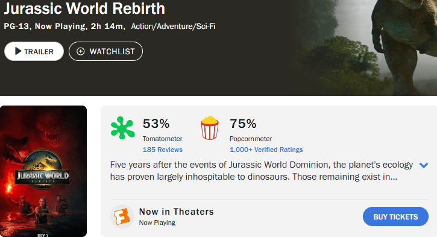Click the Action/Adventure/Sci-Fi genre text
The image size is (437, 237).
click(x=173, y=26)
